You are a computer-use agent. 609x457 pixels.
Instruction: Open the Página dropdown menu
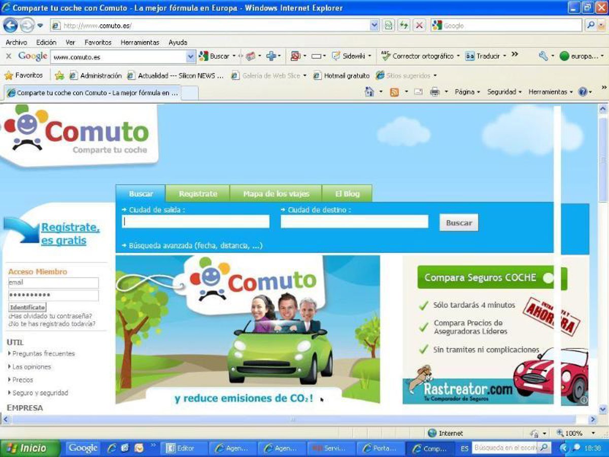(x=467, y=92)
